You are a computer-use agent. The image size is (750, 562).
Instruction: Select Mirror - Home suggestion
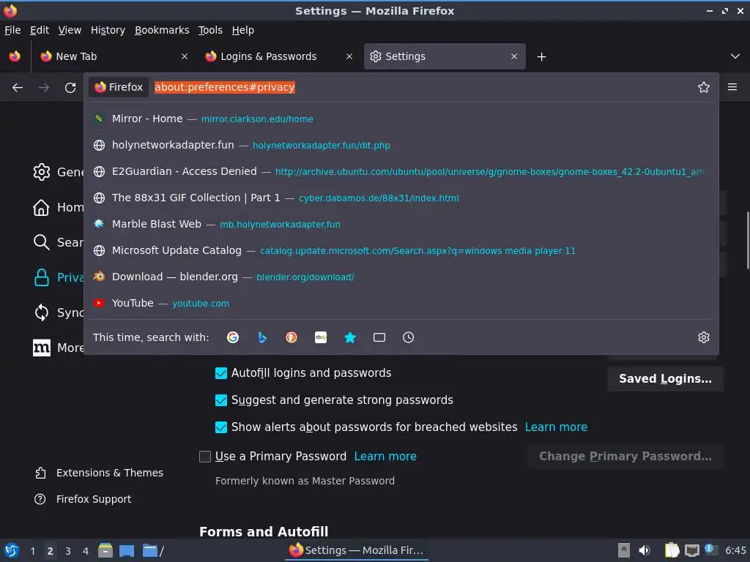click(401, 119)
